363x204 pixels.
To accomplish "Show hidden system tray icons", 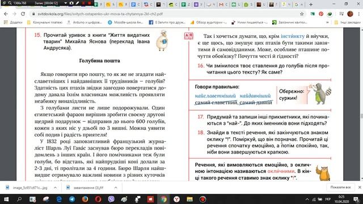I will click(307, 199).
